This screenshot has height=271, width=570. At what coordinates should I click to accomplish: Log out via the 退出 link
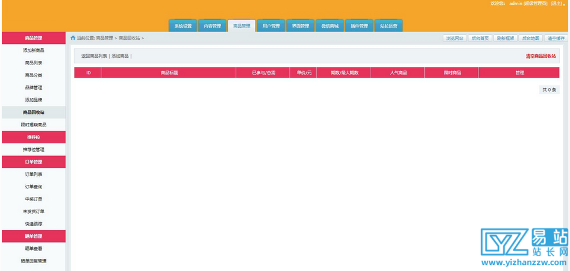pyautogui.click(x=556, y=3)
